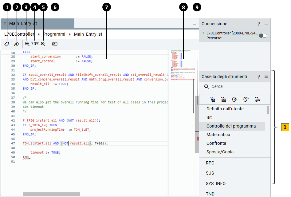This screenshot has width=291, height=197.
Task: Click the SYS_INFO instruction in toolbox
Action: point(216,183)
